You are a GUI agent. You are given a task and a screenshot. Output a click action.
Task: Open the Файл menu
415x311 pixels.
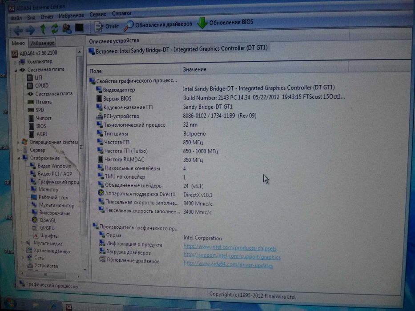pos(16,18)
